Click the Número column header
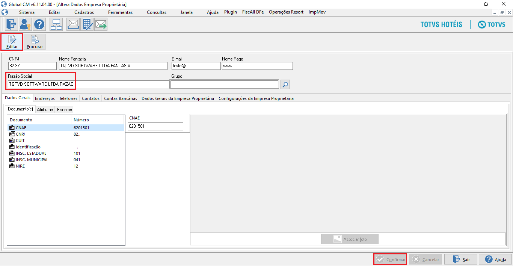 [x=98, y=120]
